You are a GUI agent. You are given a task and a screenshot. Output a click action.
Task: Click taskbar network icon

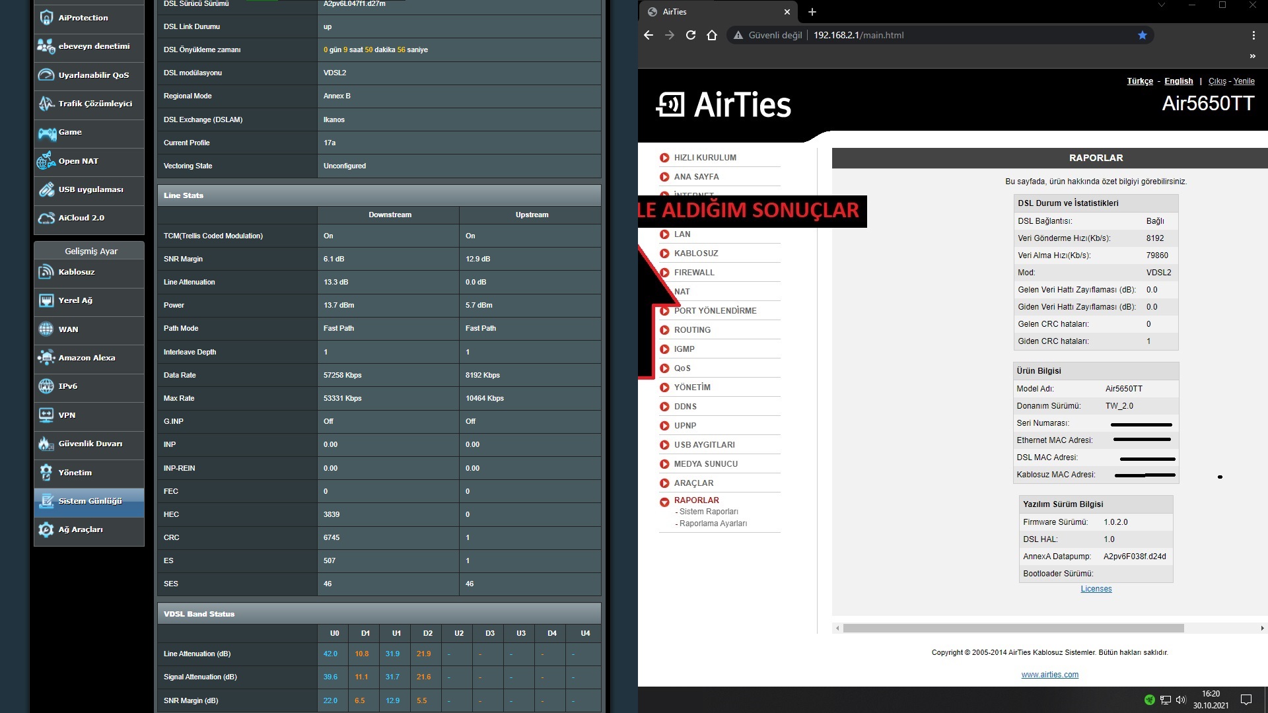(1166, 700)
